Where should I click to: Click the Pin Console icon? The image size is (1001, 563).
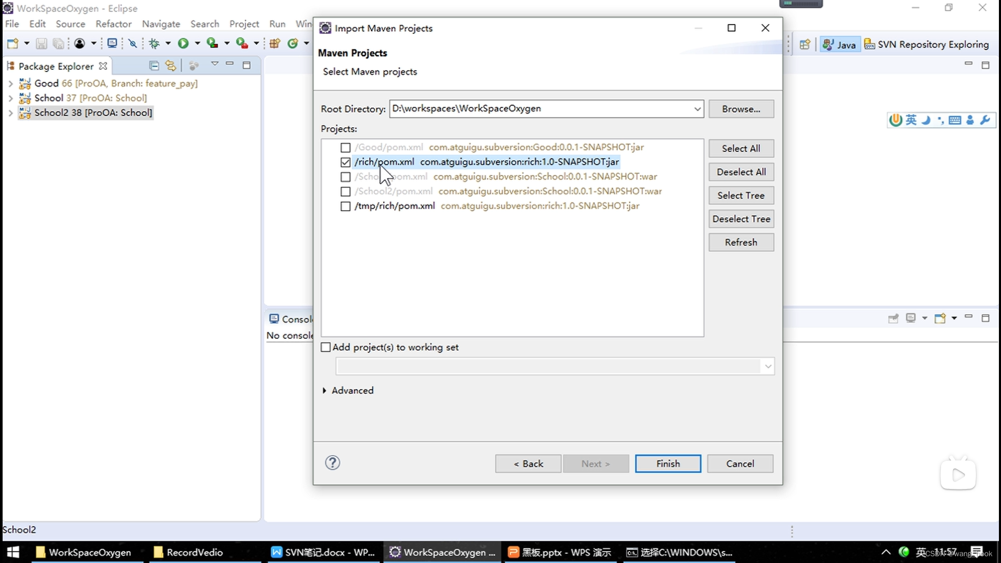tap(894, 319)
